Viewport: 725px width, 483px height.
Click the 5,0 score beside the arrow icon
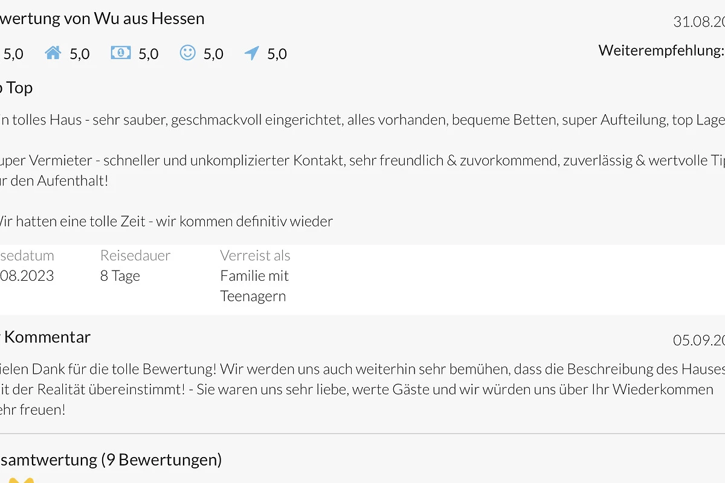277,54
